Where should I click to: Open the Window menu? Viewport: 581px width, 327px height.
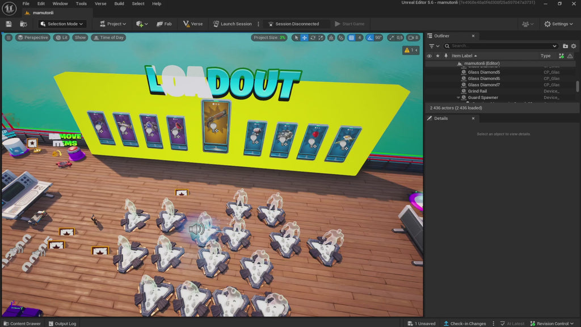tap(60, 4)
